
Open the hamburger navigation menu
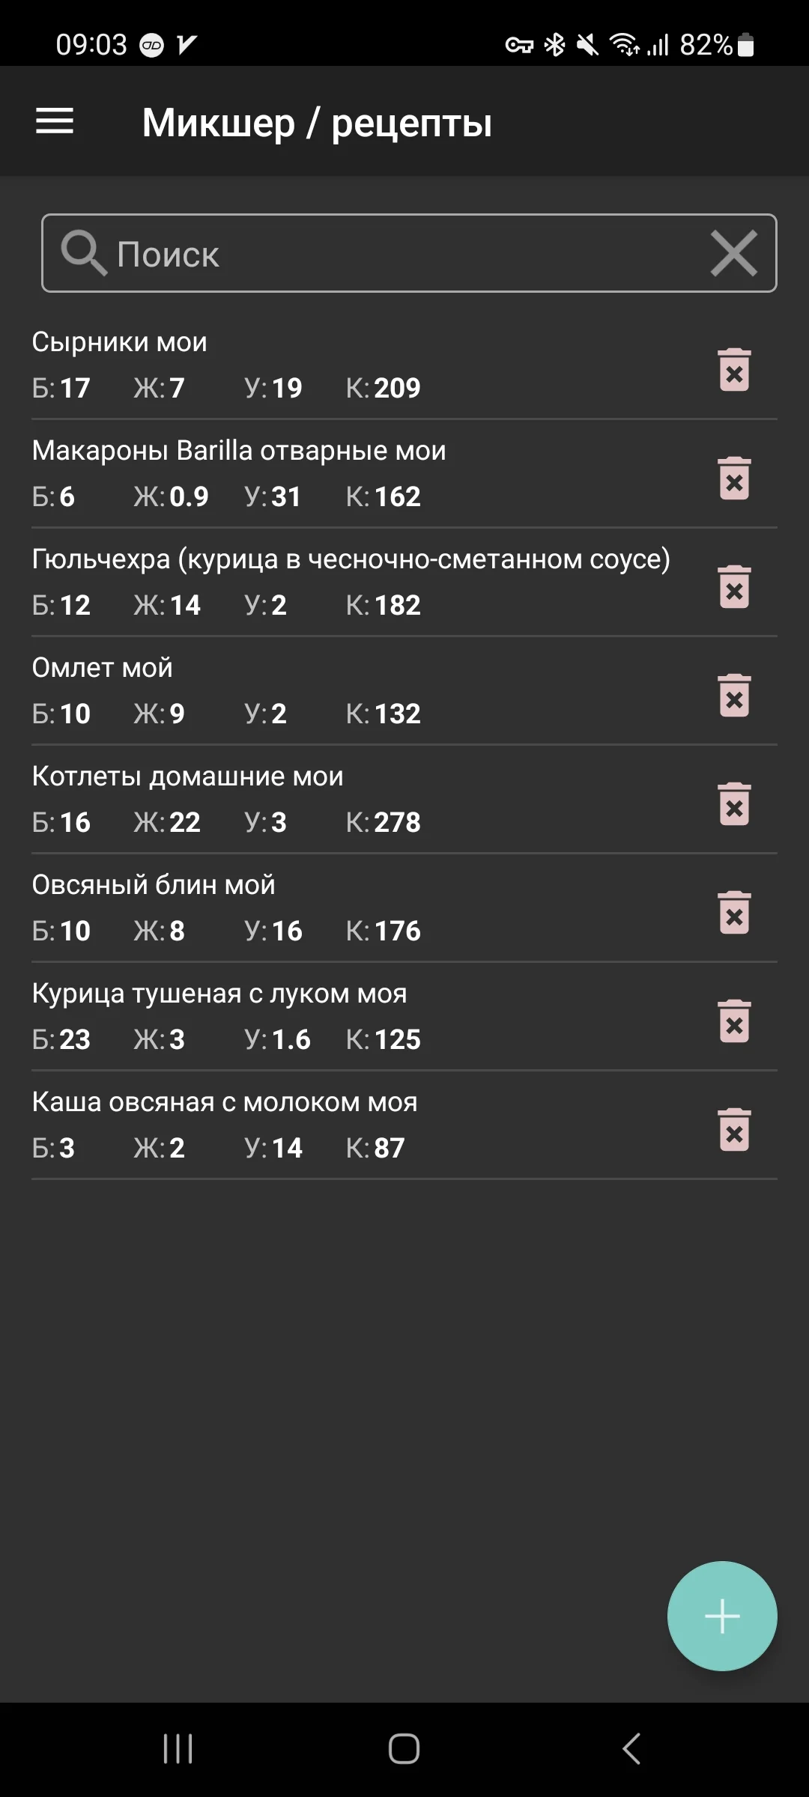[55, 121]
